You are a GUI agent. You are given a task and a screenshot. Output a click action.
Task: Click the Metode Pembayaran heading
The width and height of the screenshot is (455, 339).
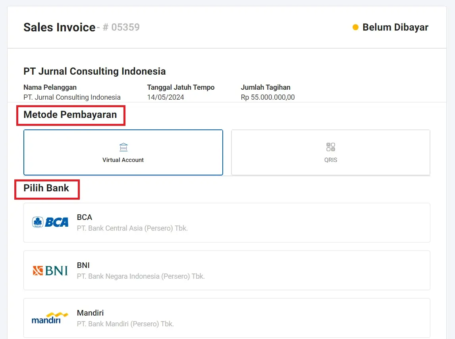coord(70,115)
